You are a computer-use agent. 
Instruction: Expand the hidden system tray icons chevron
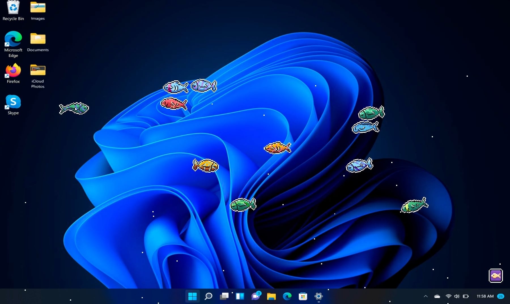click(426, 296)
